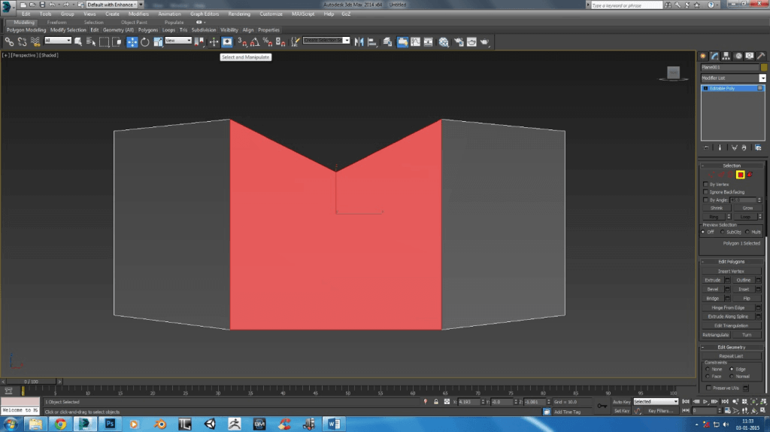The image size is (770, 432).
Task: Toggle 3D Snaps icon
Action: point(242,42)
